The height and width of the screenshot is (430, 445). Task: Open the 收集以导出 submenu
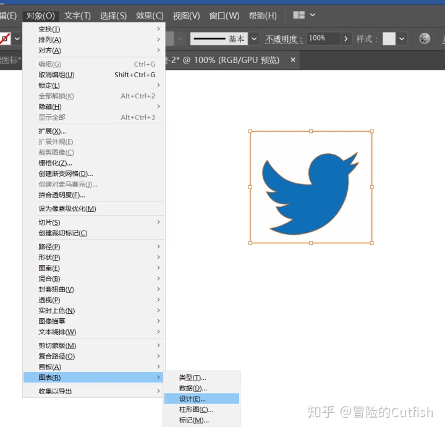coord(94,391)
